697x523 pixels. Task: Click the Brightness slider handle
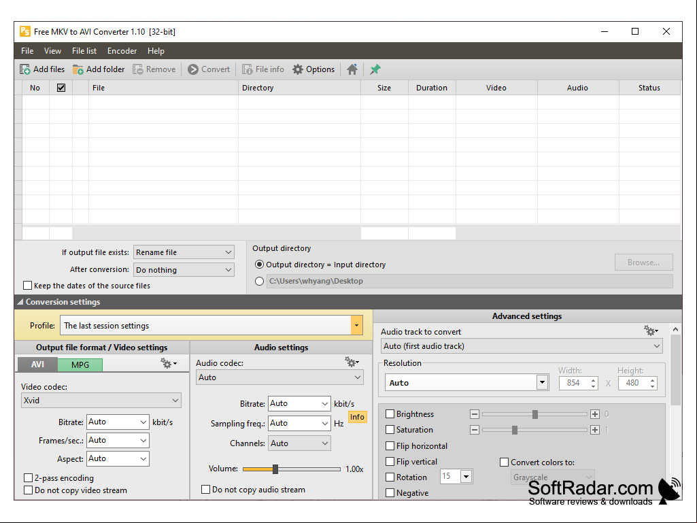tap(534, 414)
